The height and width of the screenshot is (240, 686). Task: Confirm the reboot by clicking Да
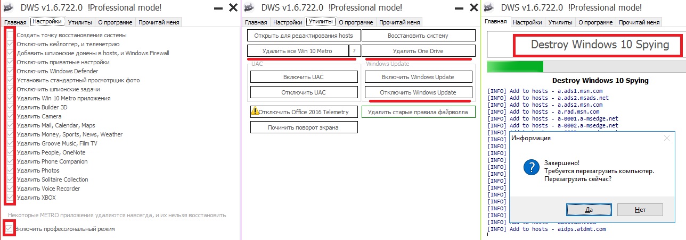click(589, 210)
